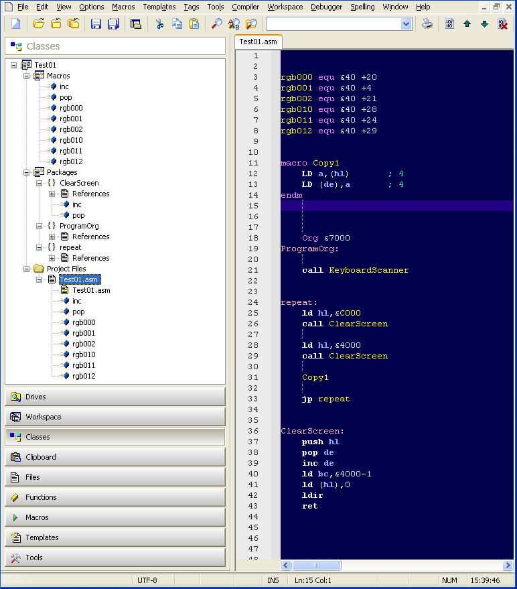Collapse the Test01 root node
The image size is (517, 589).
(x=14, y=66)
